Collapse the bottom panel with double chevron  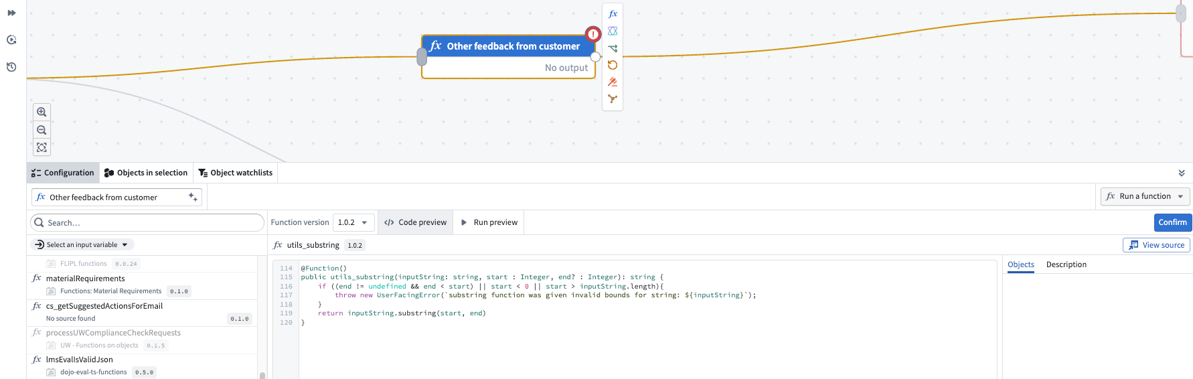click(x=1182, y=173)
